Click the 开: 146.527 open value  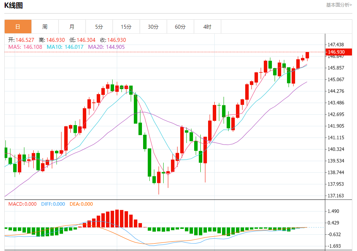21,40
